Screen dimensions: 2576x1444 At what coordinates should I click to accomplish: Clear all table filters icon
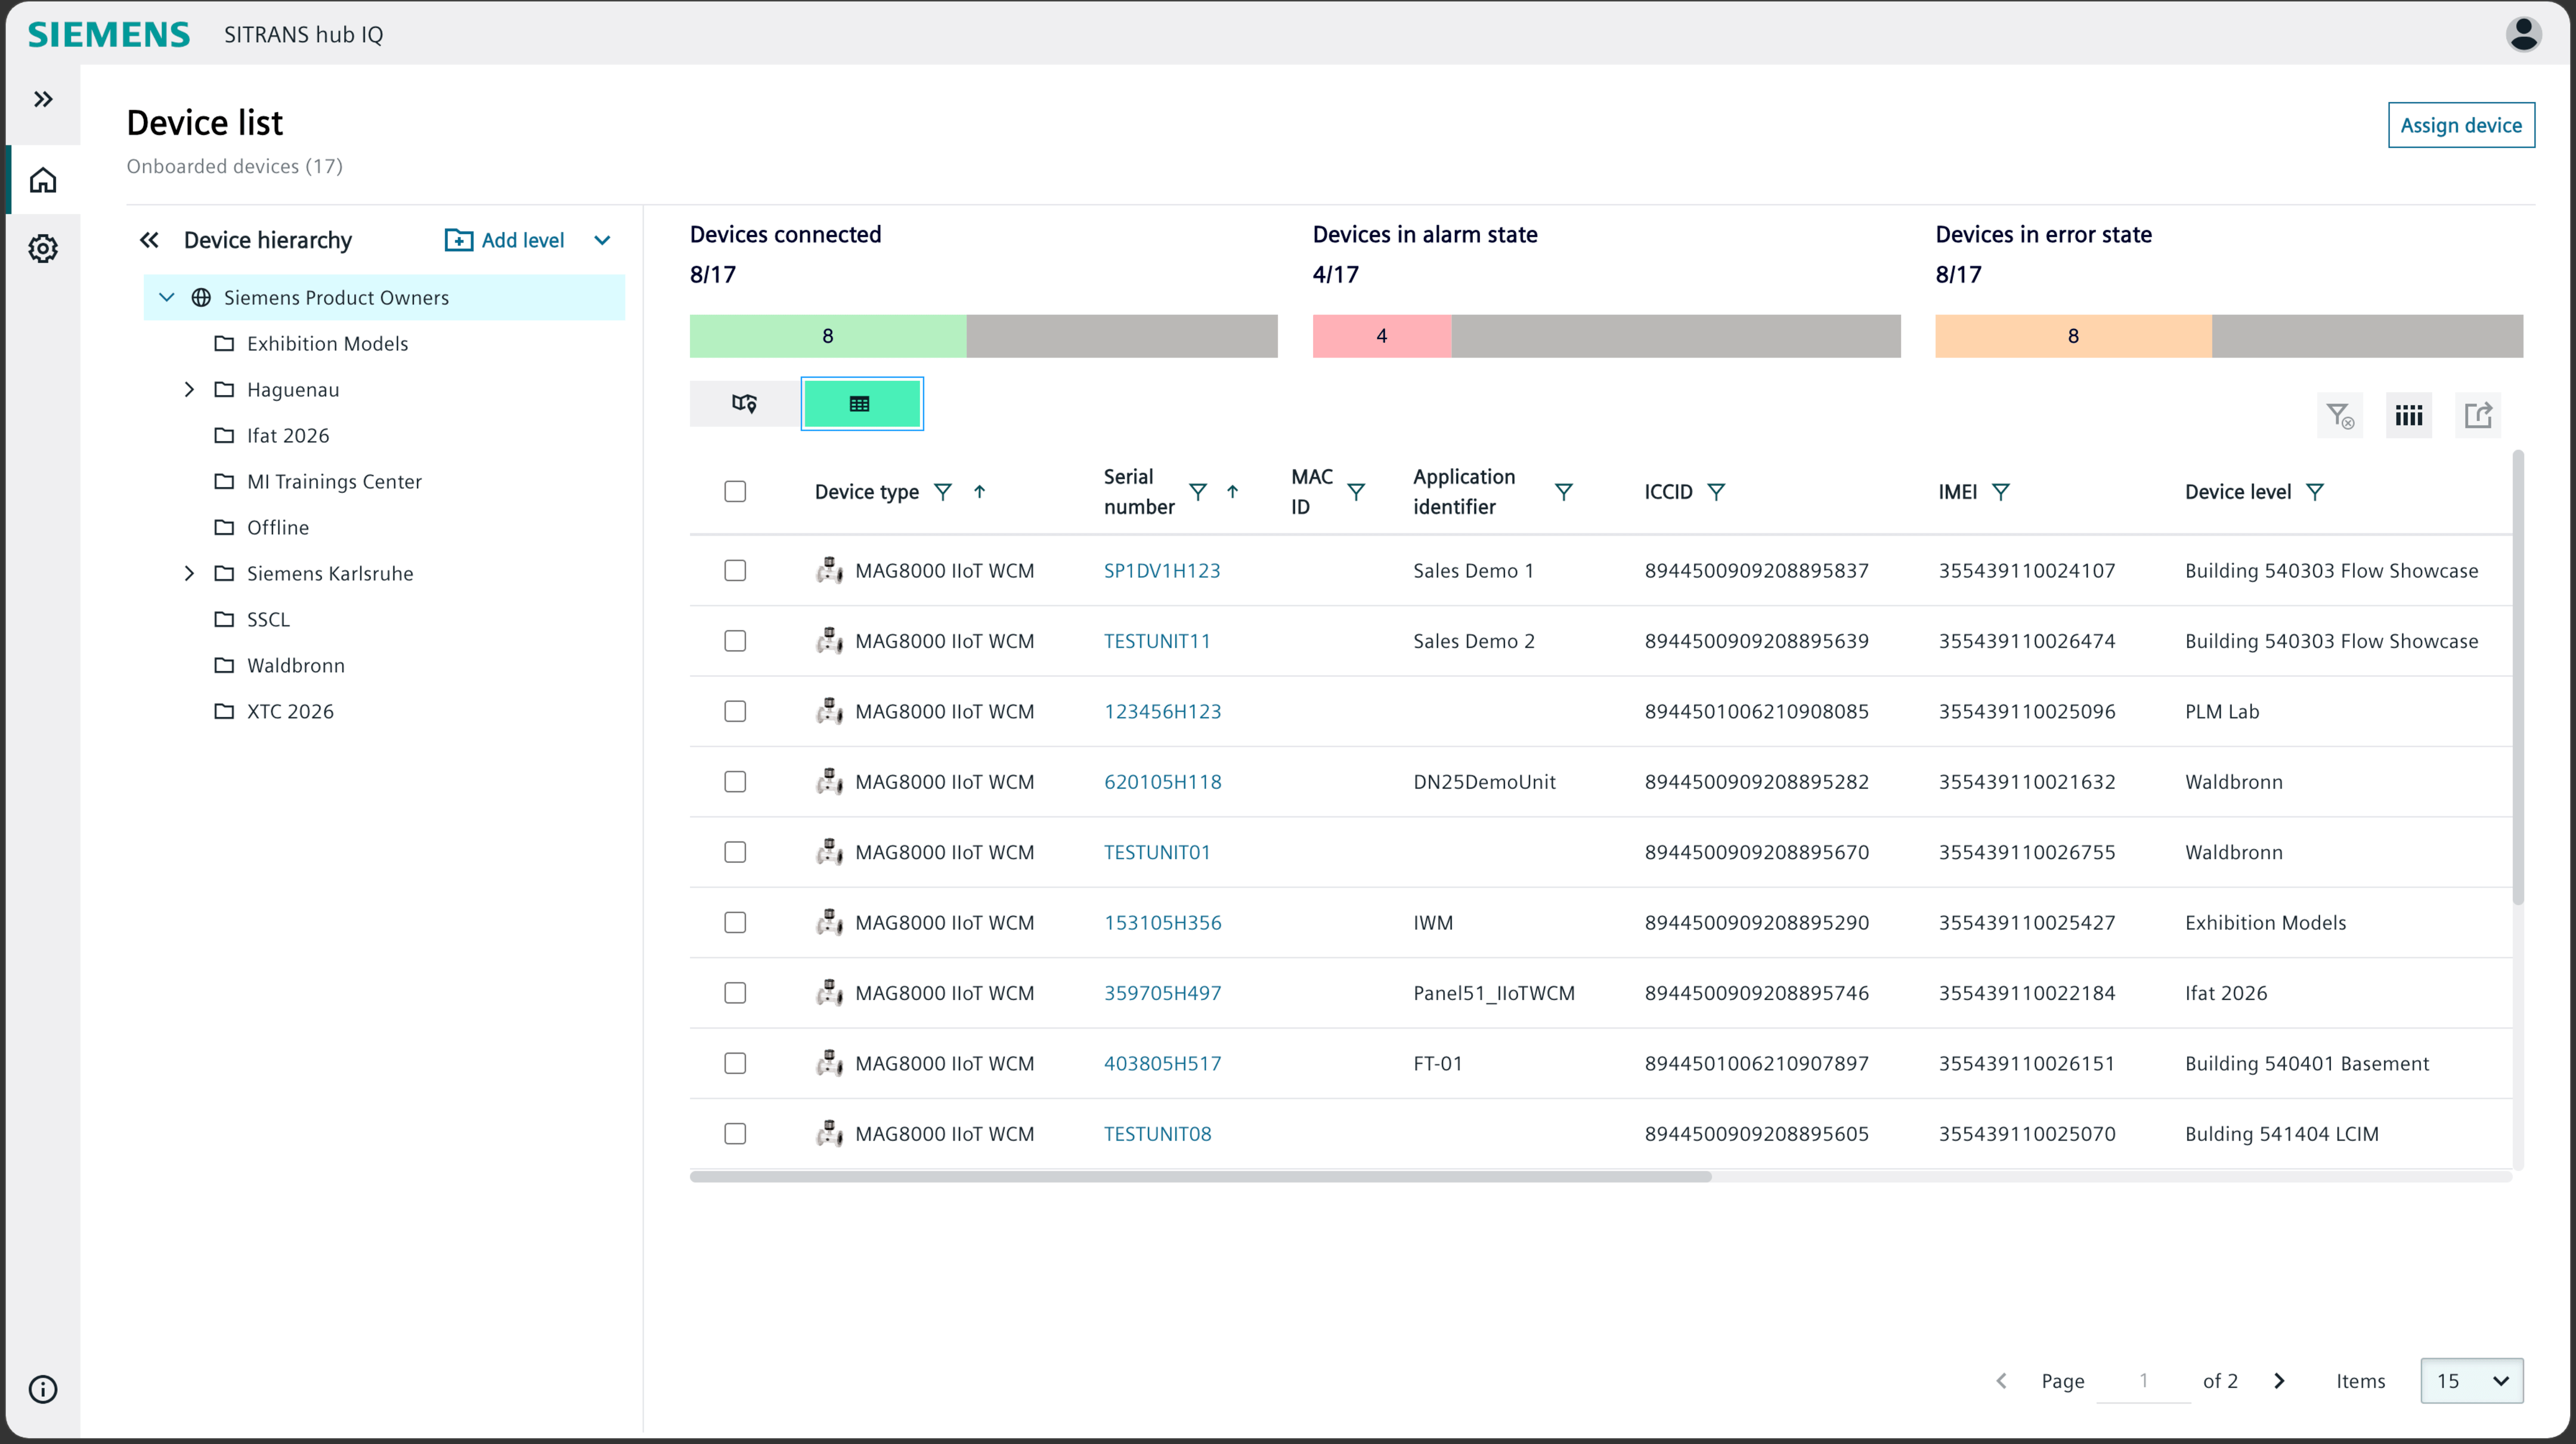(x=2340, y=415)
